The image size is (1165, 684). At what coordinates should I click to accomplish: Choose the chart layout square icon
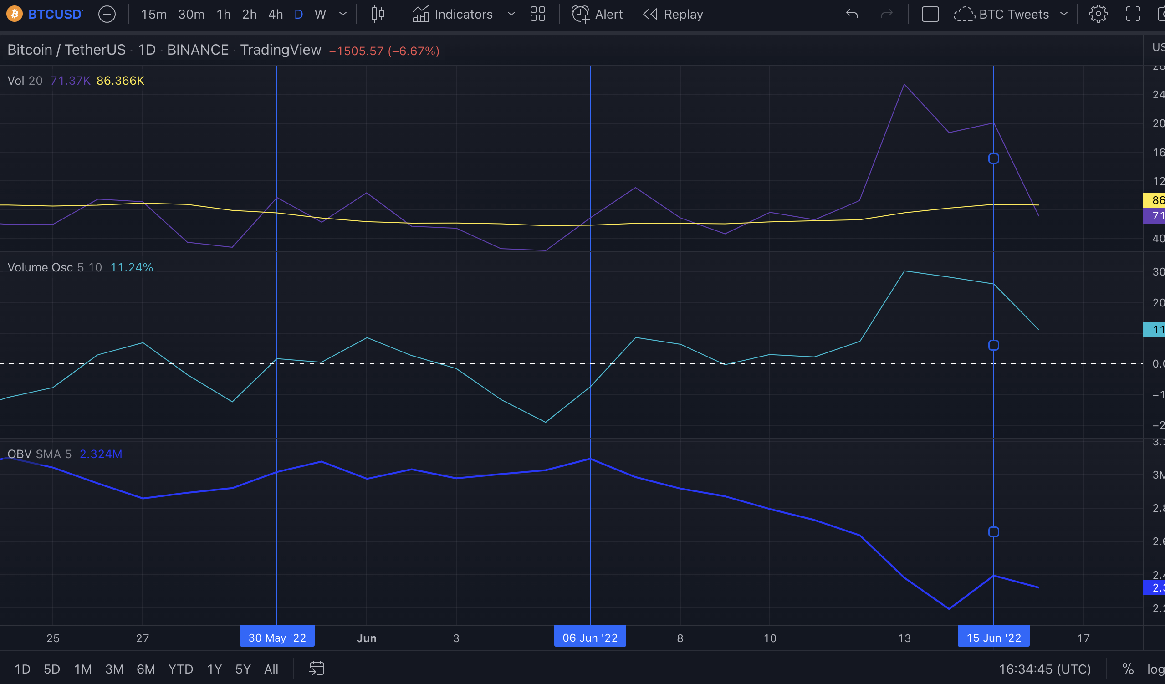930,14
